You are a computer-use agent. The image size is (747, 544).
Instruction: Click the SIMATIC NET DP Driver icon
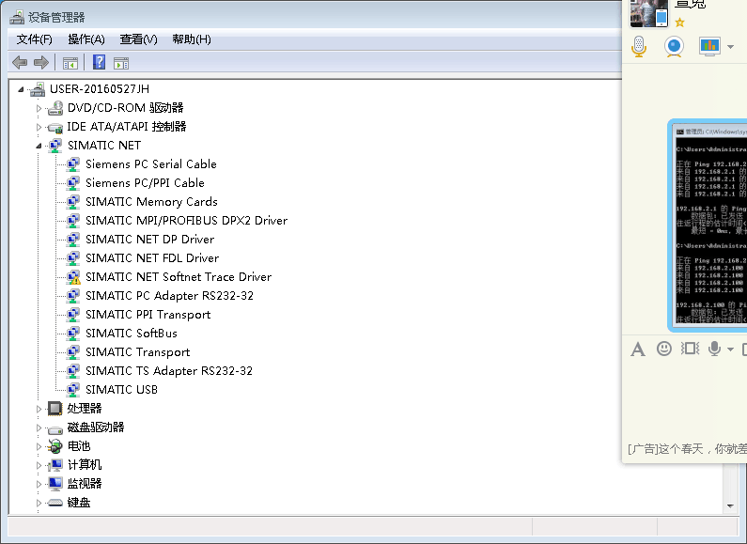click(73, 240)
